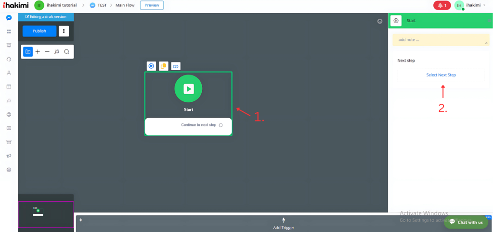
Task: Click the 'Select Next Step' link
Action: point(441,75)
